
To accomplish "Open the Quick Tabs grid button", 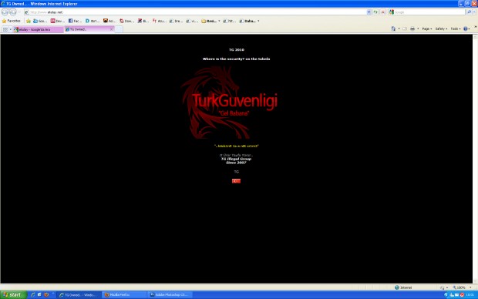I will pos(5,29).
